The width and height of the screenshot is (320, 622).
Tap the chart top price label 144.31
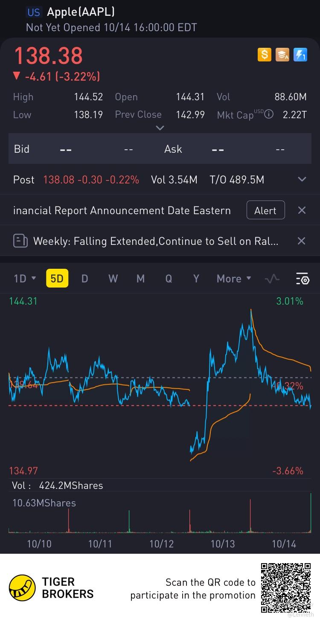click(x=23, y=301)
